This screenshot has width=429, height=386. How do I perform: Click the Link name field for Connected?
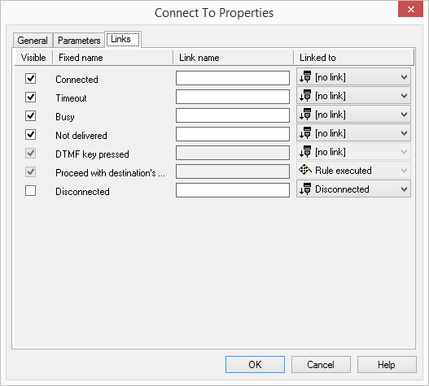233,78
